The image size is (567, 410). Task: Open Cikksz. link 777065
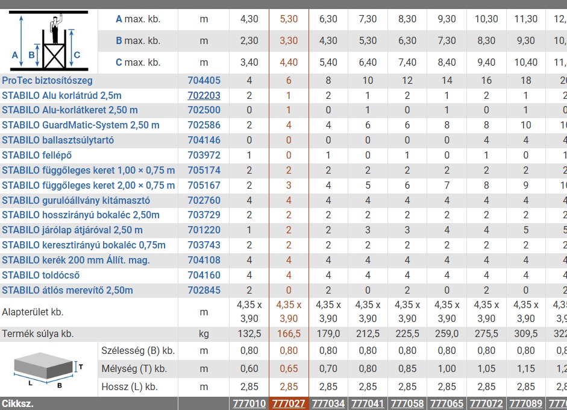pos(446,403)
